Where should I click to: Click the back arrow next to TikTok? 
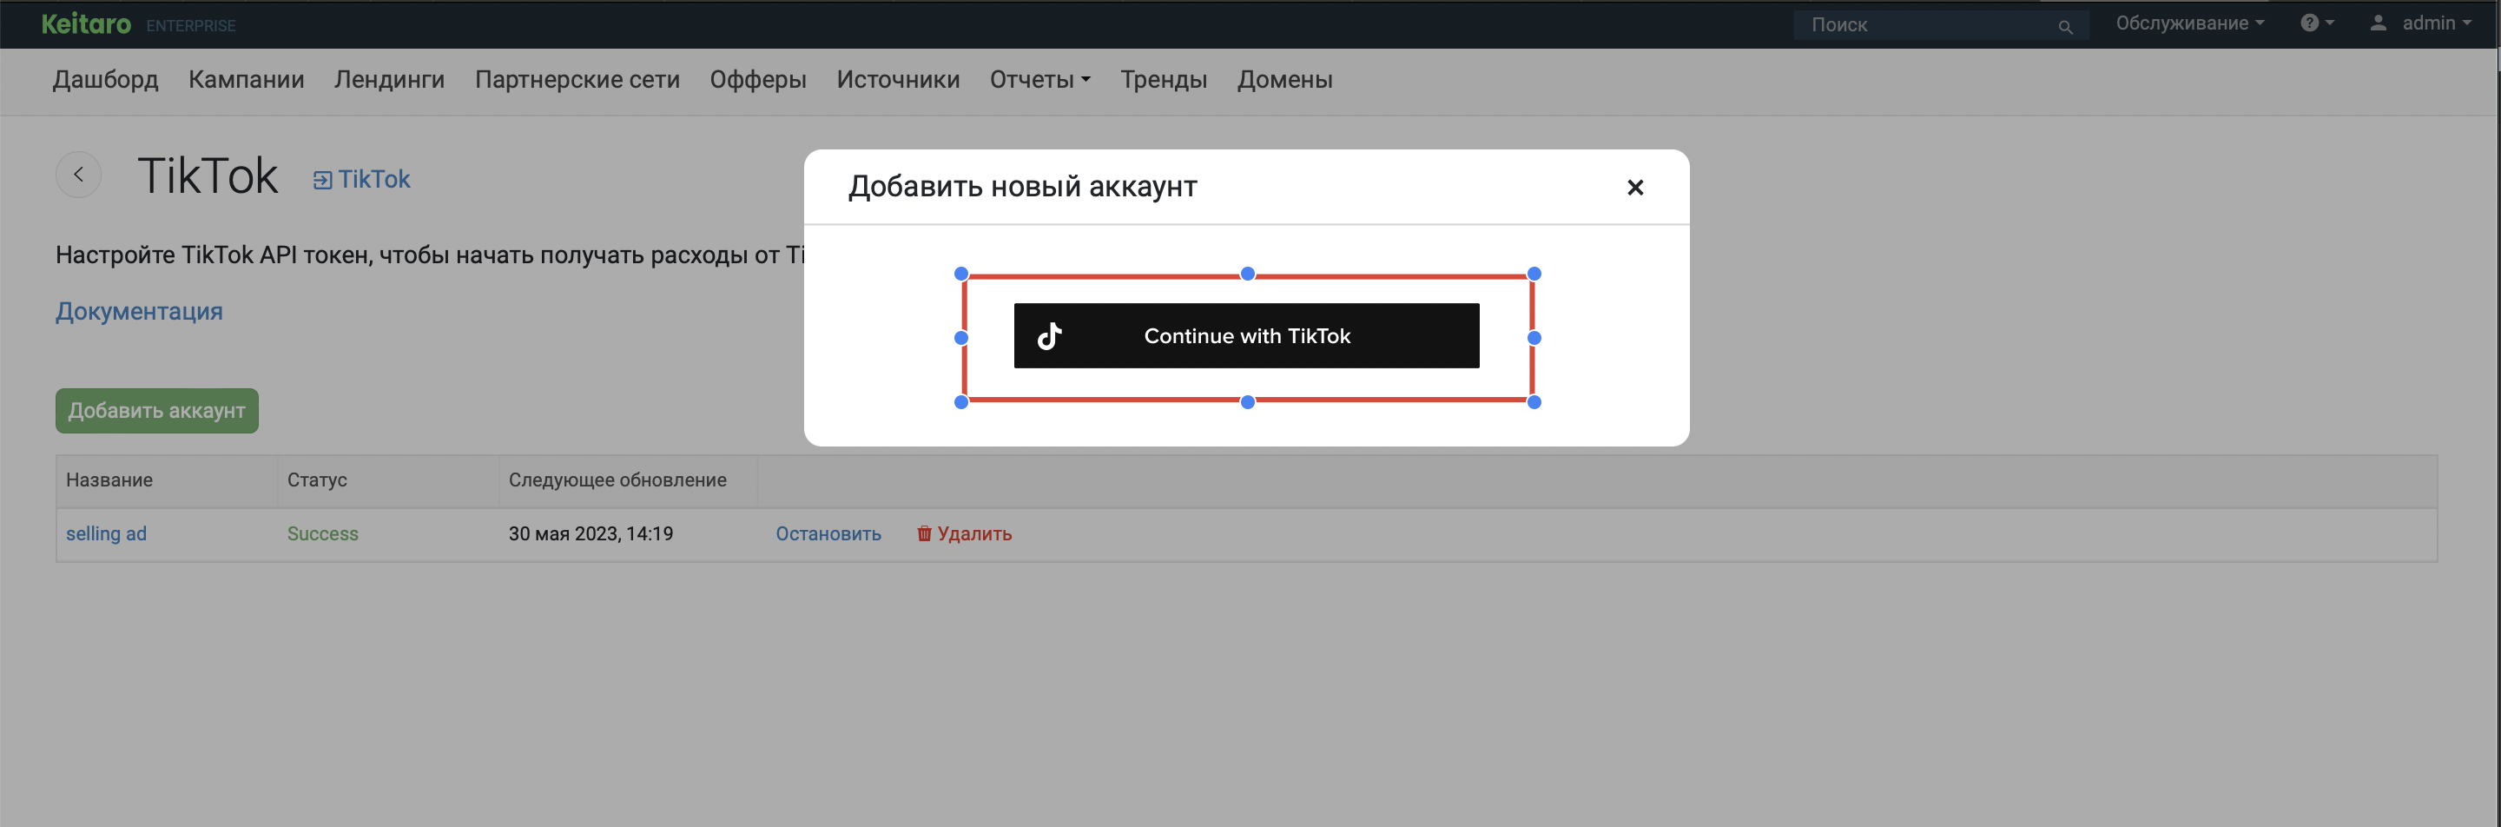[79, 175]
